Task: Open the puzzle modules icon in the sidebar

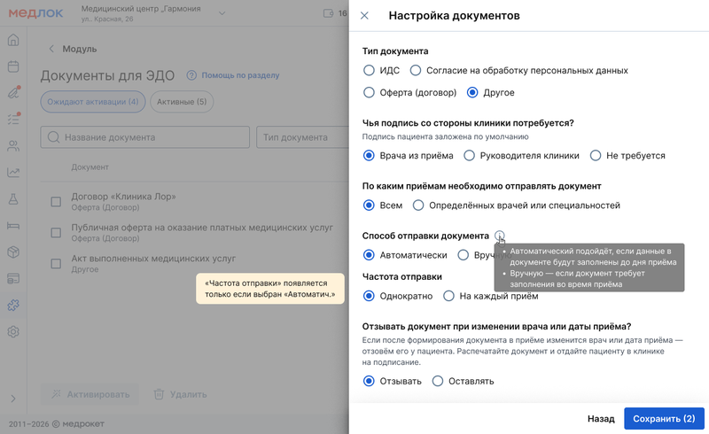Action: [x=13, y=306]
